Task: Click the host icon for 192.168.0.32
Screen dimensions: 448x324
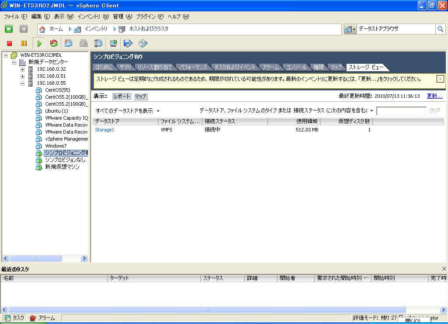Action: [31, 69]
